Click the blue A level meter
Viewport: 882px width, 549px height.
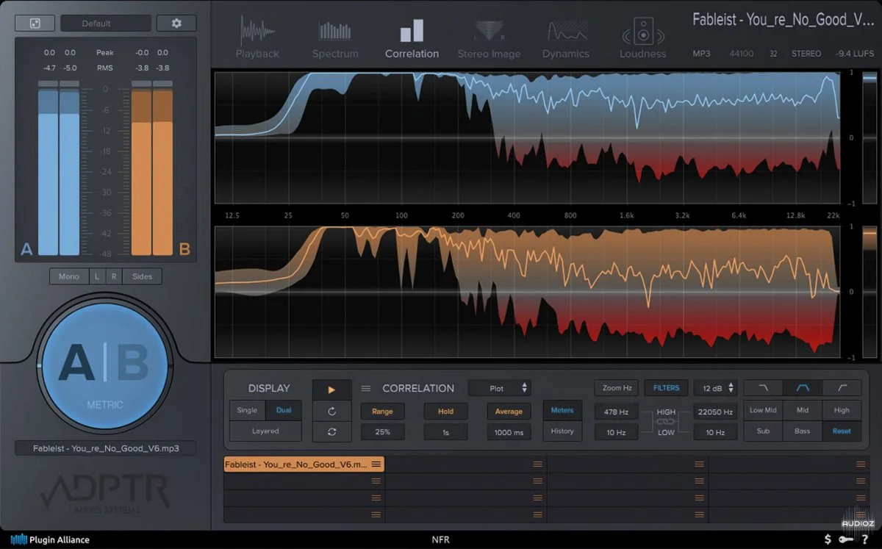59,168
